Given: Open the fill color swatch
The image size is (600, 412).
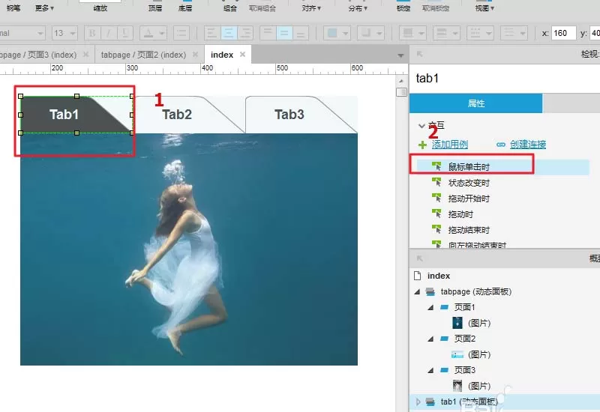Looking at the screenshot, I should click(332, 33).
